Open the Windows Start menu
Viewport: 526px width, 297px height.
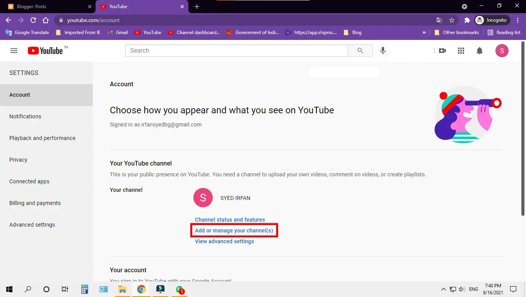9,289
